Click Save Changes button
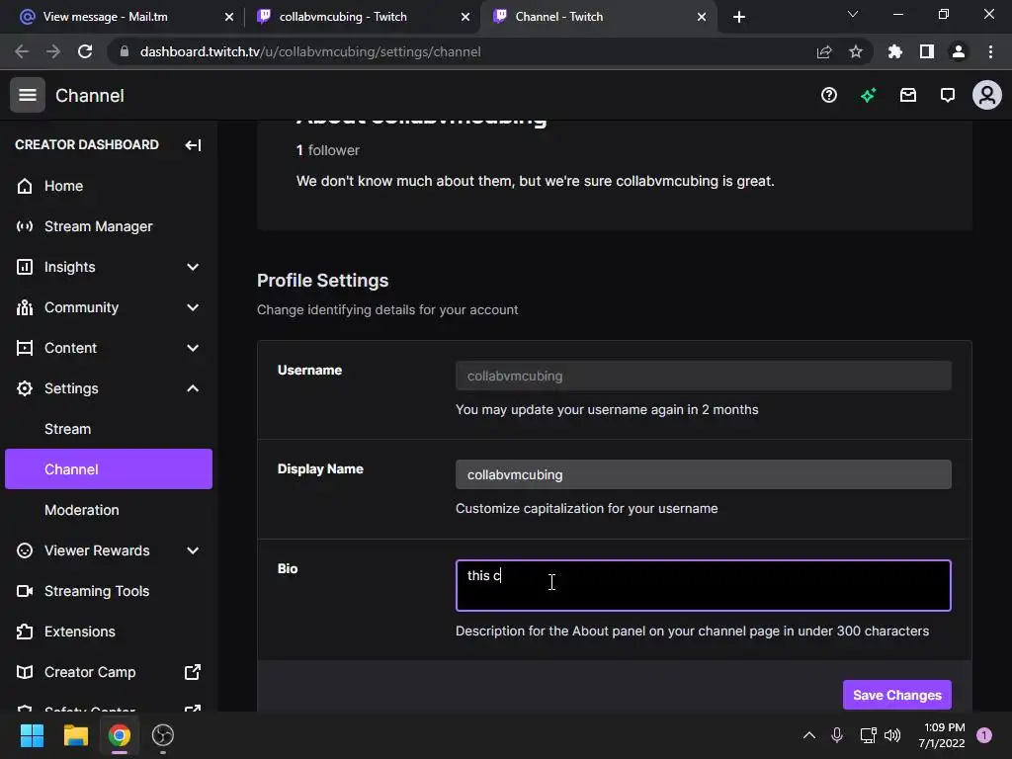1012x759 pixels. [x=897, y=695]
